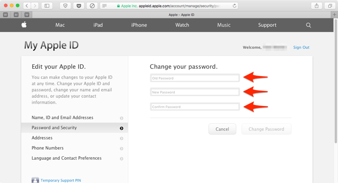Open Reader view lines icon
The image size is (338, 183).
pyautogui.click(x=105, y=6)
